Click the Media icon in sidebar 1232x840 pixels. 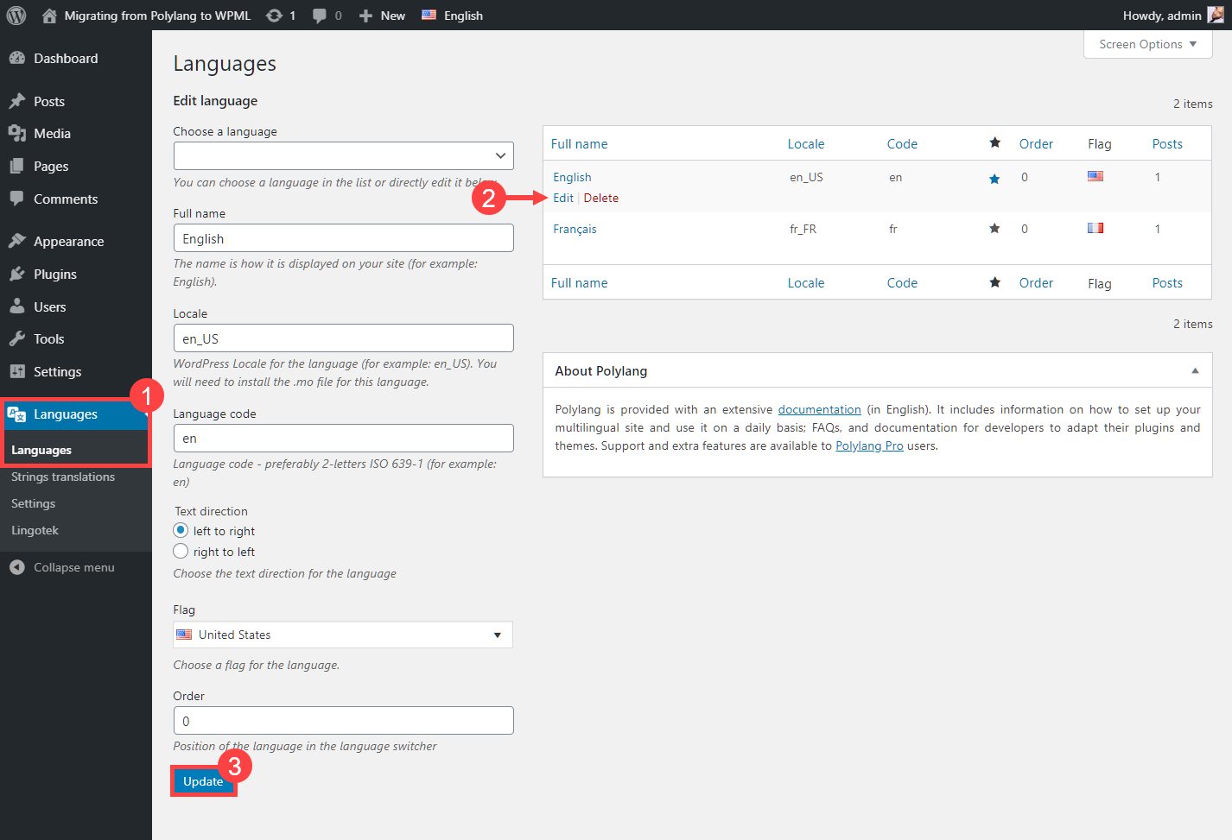pos(17,133)
